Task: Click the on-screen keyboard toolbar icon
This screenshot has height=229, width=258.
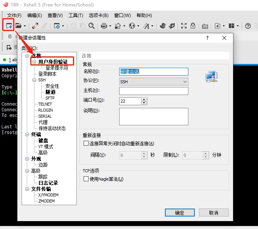Action: [x=205, y=26]
